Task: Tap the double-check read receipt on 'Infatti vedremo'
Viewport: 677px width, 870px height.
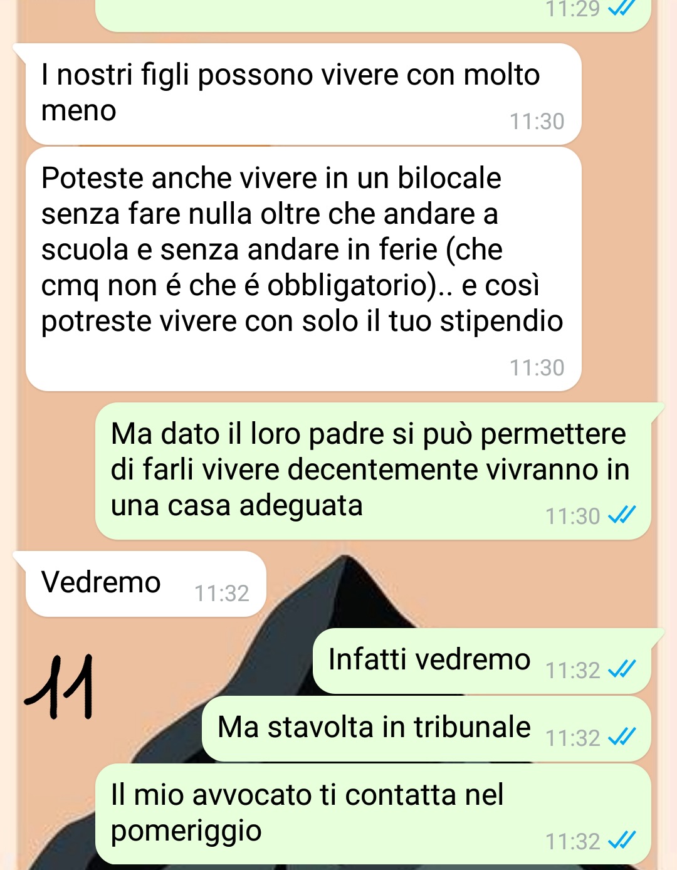Action: coord(622,669)
